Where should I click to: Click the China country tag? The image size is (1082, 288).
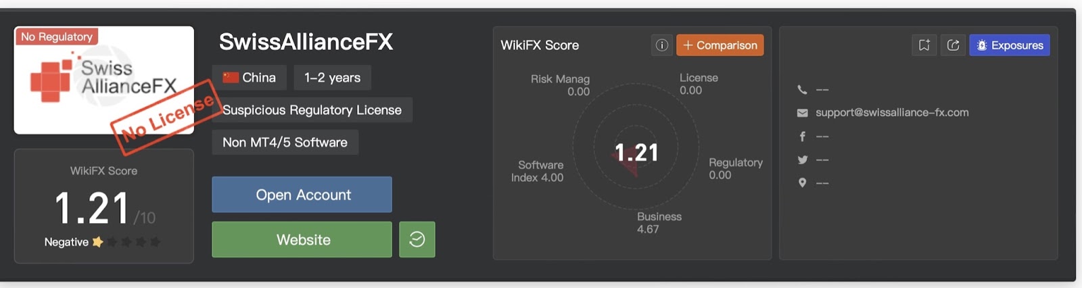[249, 78]
